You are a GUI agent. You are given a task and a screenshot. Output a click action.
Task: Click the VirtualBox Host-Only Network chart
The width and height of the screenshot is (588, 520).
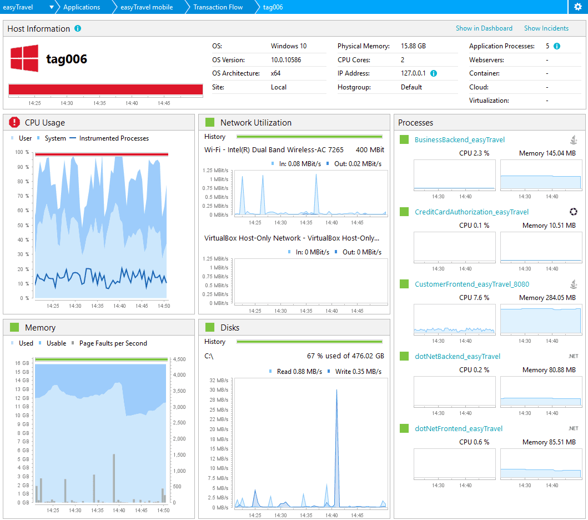tap(311, 281)
